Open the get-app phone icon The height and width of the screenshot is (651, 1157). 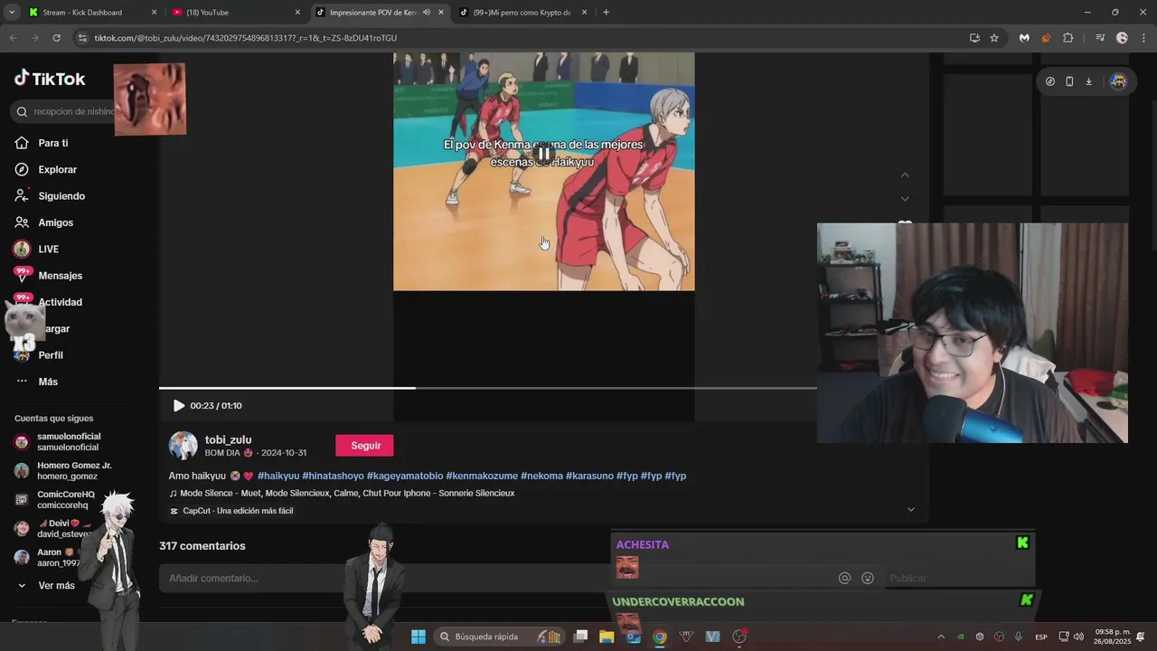point(1069,81)
